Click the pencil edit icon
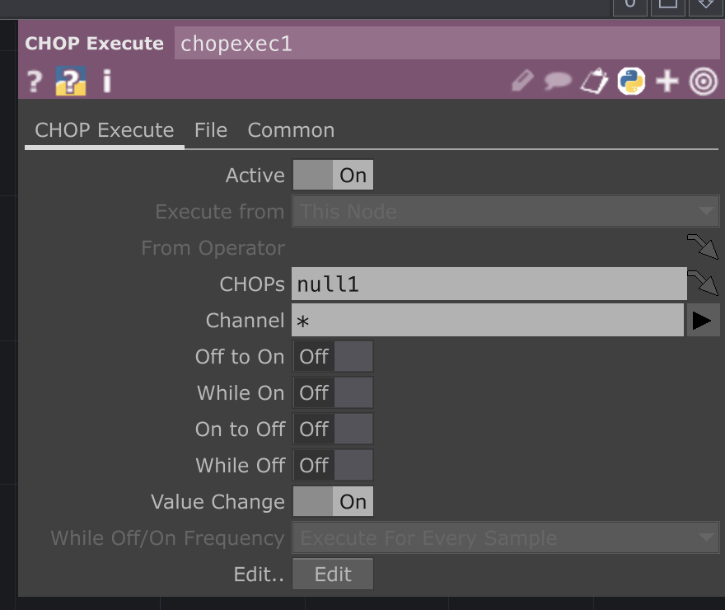 tap(522, 81)
